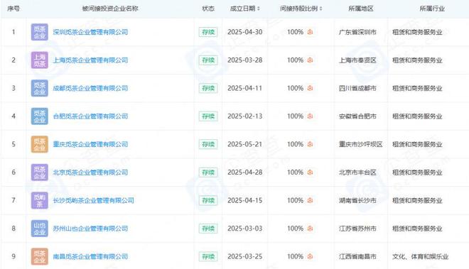469x269 pixels.
Task: Open 重庆觅茶企业管理有限公司 company link
Action: pos(90,144)
